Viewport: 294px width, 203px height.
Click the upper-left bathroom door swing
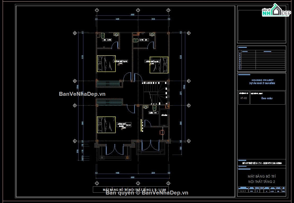[115, 45]
